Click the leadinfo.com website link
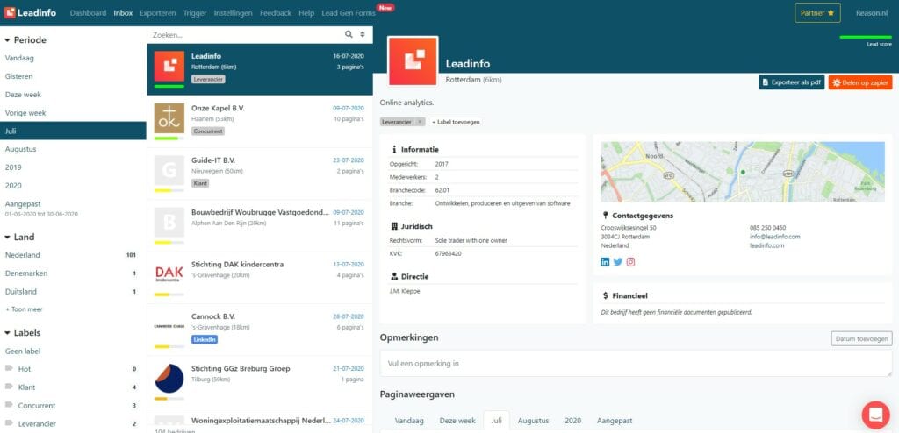 tap(766, 245)
